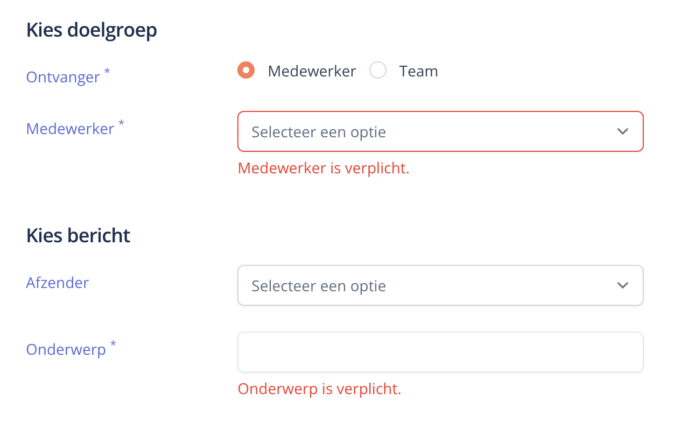
Task: Click placeholder text in the Medewerker dropdown
Action: click(x=319, y=132)
